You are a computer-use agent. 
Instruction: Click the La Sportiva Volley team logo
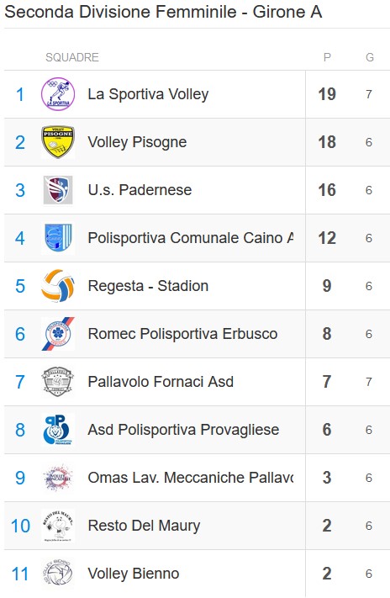tap(58, 94)
